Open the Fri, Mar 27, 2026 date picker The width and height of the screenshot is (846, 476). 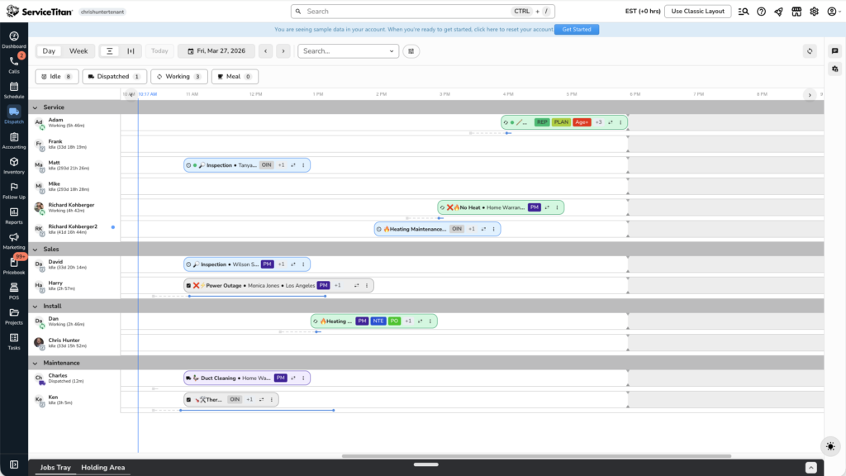tap(216, 51)
